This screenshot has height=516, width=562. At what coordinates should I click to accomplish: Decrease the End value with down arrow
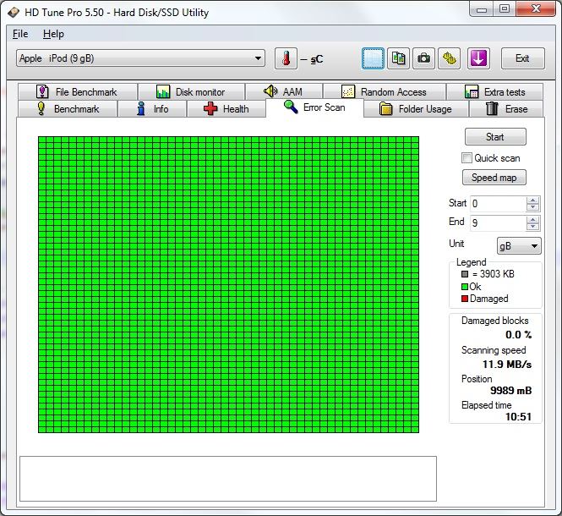pyautogui.click(x=532, y=227)
